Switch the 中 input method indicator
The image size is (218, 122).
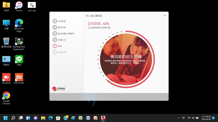click(184, 118)
